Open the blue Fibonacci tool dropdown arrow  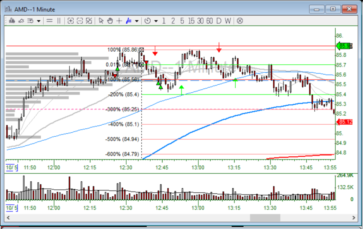coord(136,21)
